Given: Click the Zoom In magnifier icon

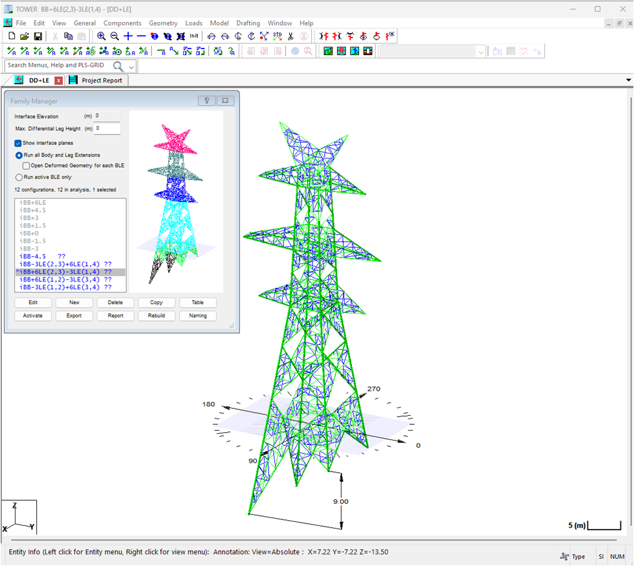Looking at the screenshot, I should point(102,36).
